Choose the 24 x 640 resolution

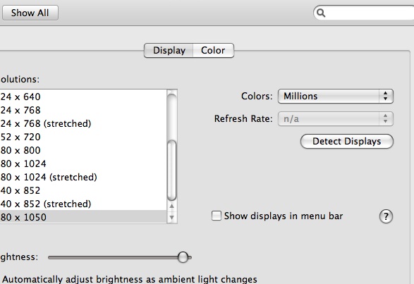point(83,97)
